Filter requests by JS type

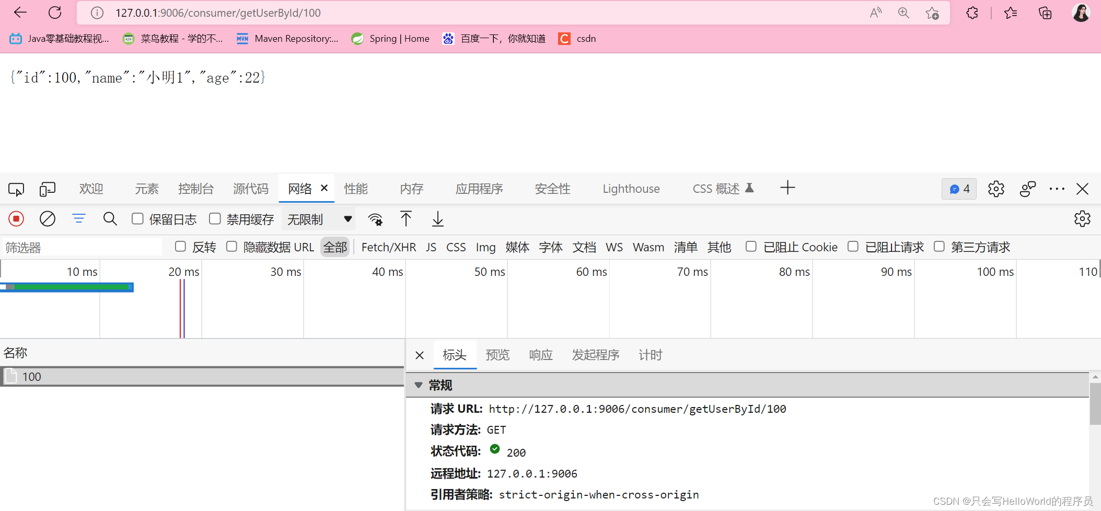431,247
